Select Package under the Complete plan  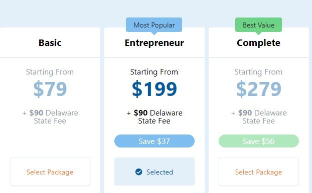click(259, 171)
